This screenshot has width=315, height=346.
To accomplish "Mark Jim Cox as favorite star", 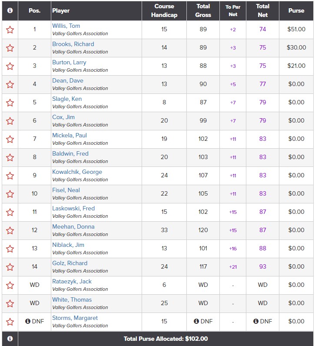I will coord(10,121).
